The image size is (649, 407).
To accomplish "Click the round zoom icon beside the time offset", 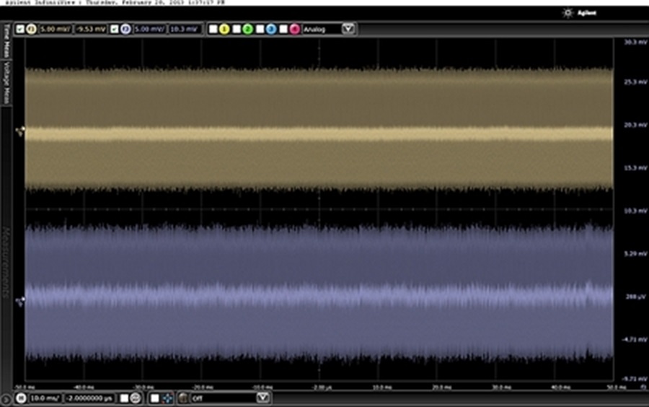I will coord(136,398).
